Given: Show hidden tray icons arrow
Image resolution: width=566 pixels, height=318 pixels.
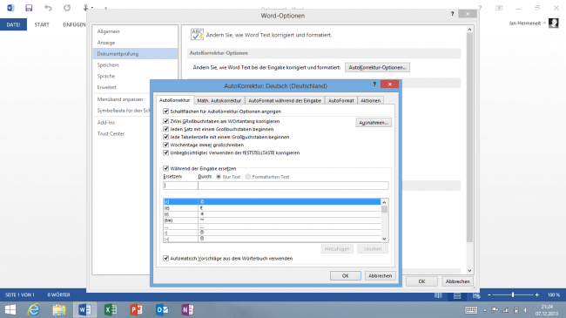Looking at the screenshot, I should tap(485, 310).
